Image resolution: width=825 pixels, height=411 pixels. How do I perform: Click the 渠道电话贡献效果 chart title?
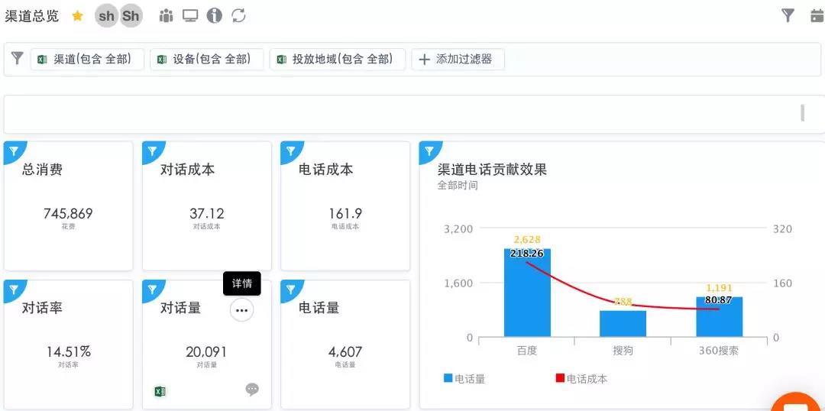(x=492, y=169)
